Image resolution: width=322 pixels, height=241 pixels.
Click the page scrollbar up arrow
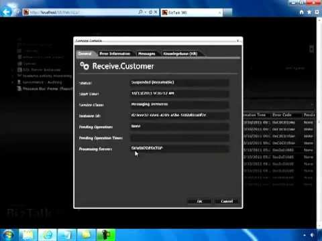[319, 20]
